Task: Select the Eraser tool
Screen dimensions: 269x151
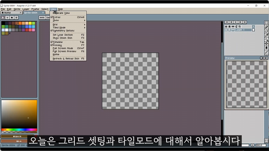Action: point(266,31)
